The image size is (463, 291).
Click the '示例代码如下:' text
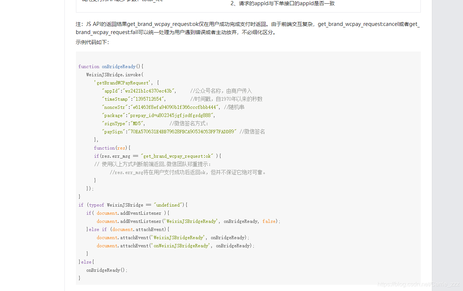93,42
